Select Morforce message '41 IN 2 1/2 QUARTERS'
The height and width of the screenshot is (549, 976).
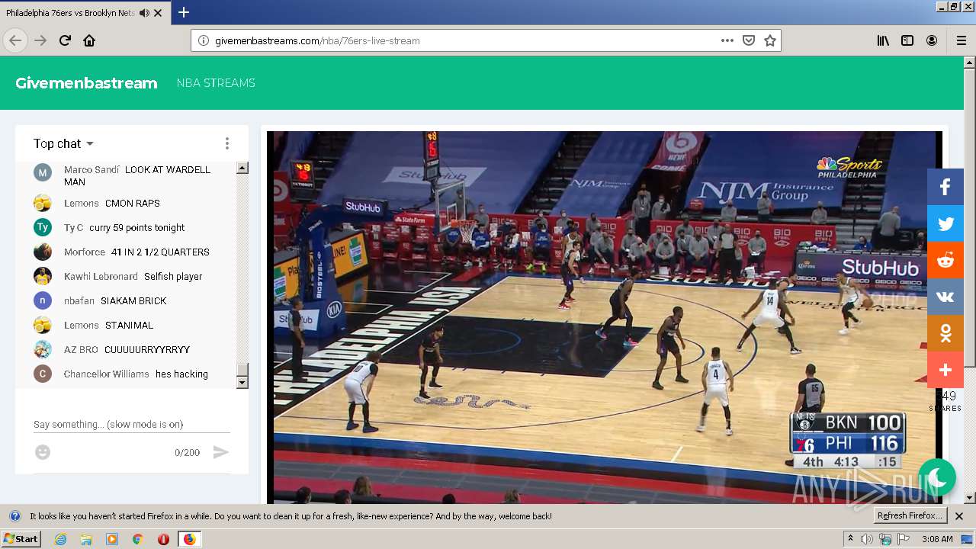(x=160, y=252)
